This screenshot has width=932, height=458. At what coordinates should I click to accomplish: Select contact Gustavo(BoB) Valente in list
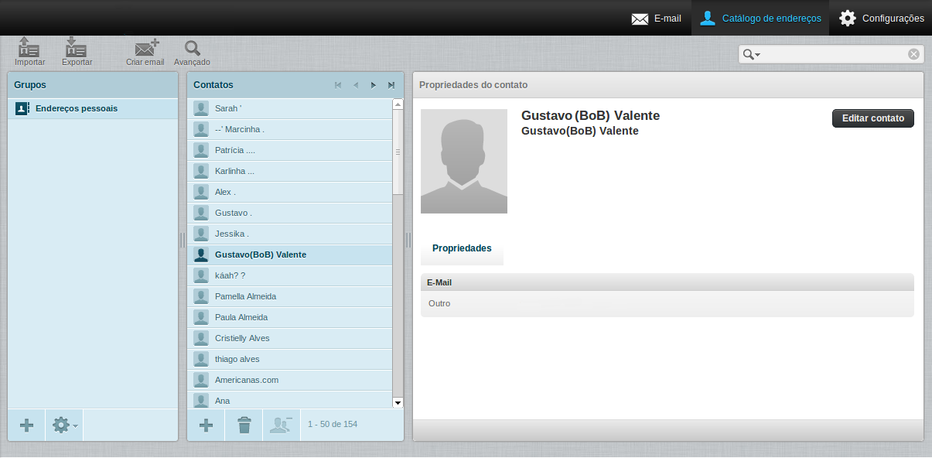[x=290, y=255]
